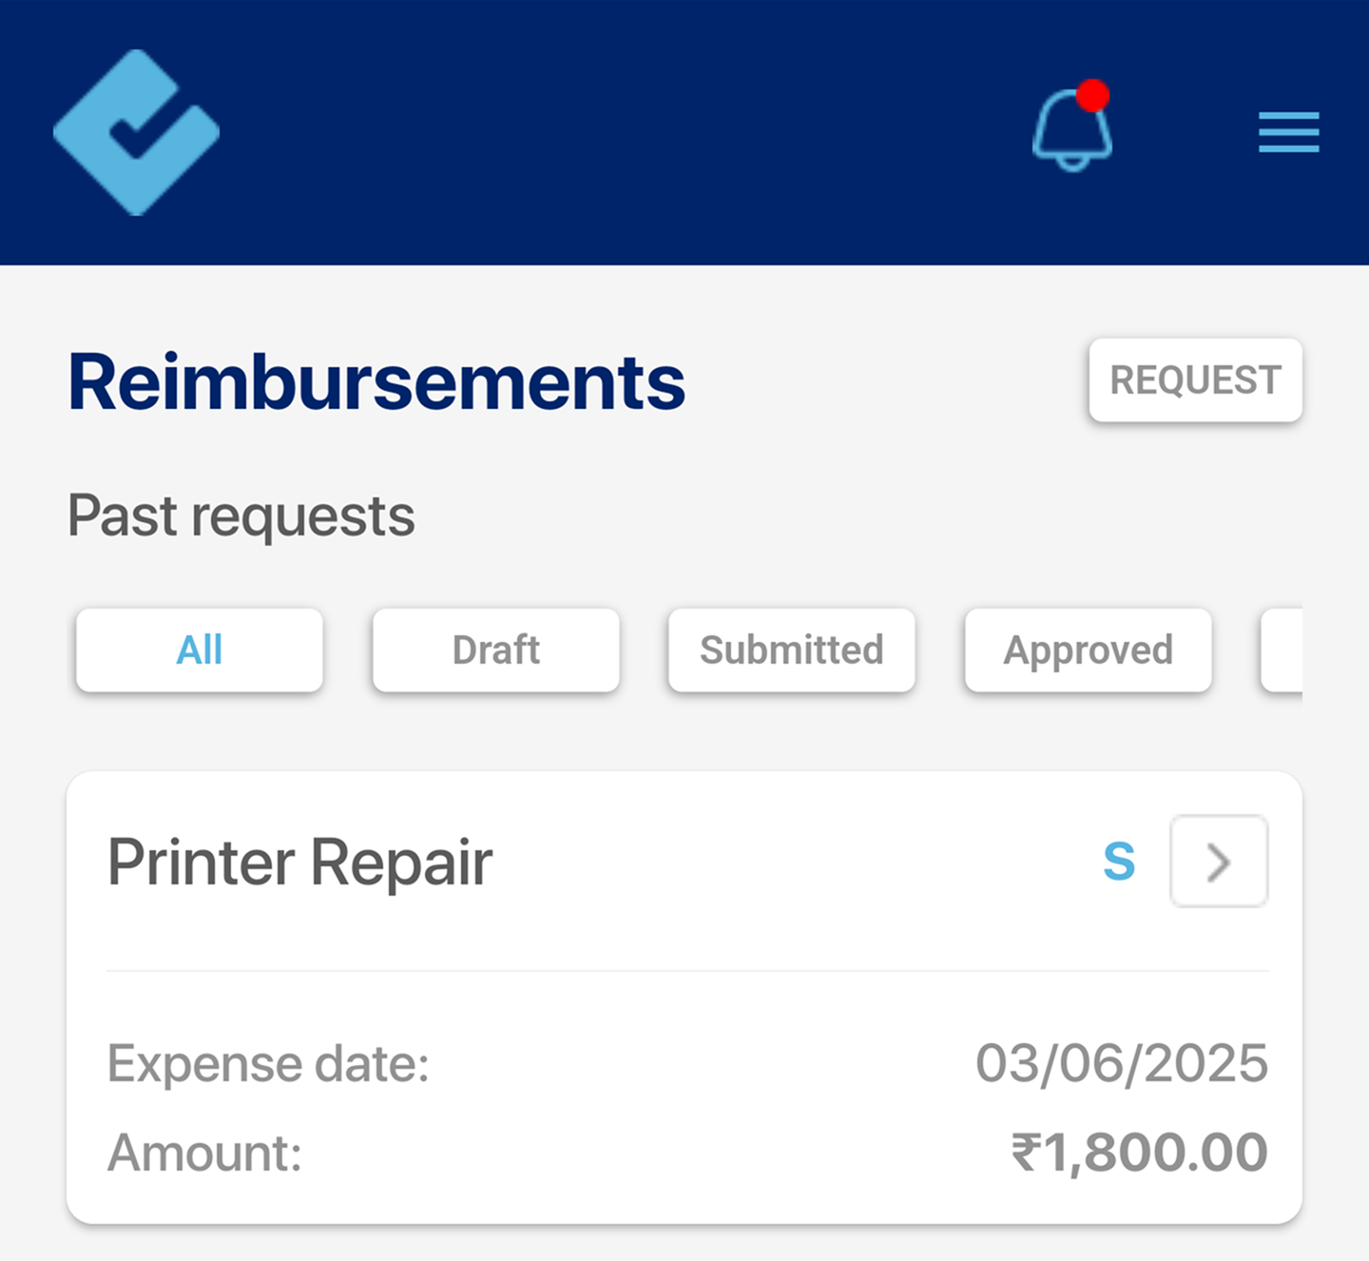
Task: Select the partially visible filter tab
Action: click(1282, 650)
